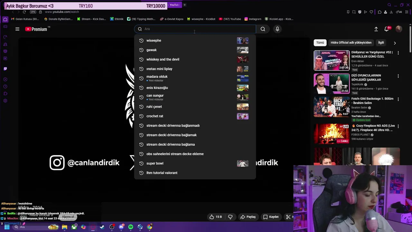Select 'madara olduk' search suggestion
The width and height of the screenshot is (412, 232).
(x=195, y=78)
